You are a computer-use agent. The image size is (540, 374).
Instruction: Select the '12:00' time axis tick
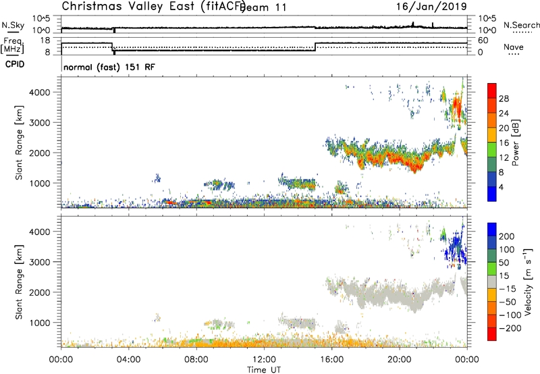pyautogui.click(x=264, y=360)
